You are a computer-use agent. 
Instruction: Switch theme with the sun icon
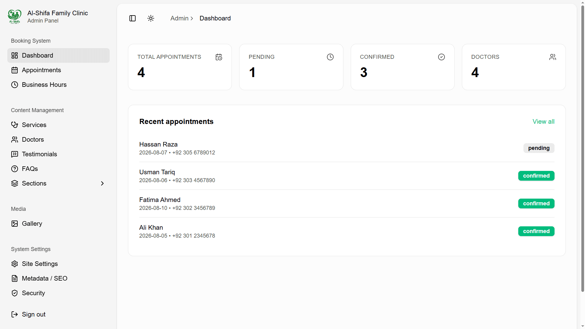click(151, 18)
